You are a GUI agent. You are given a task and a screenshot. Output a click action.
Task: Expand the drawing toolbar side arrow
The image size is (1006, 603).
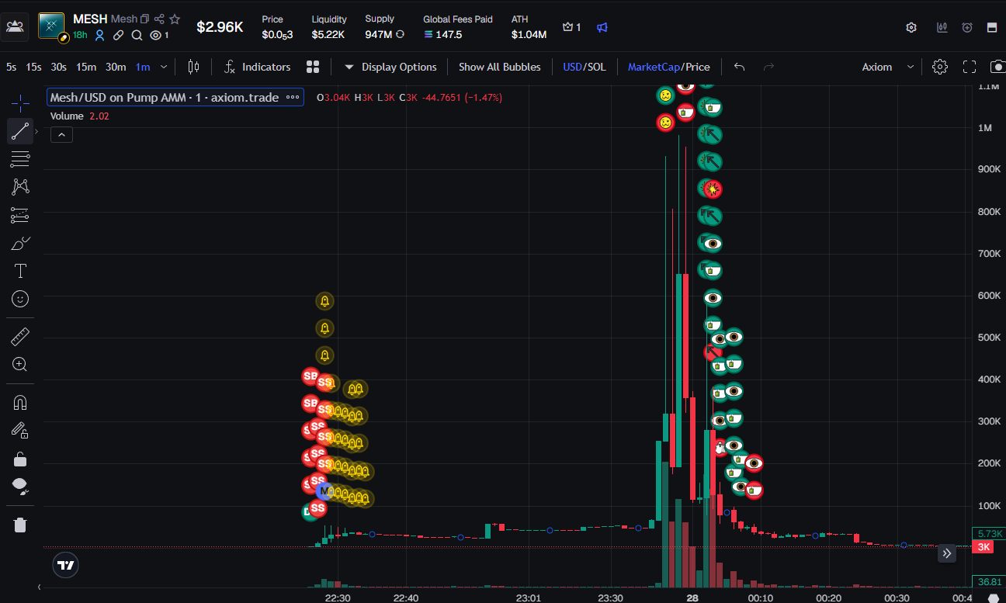[36, 131]
